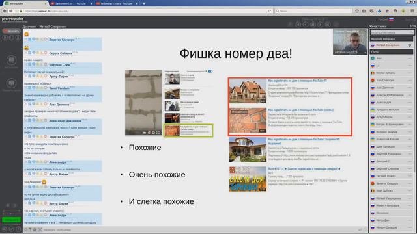Open the Русский language selector
Image resolution: width=417 pixels, height=234 pixels.
coord(386,19)
